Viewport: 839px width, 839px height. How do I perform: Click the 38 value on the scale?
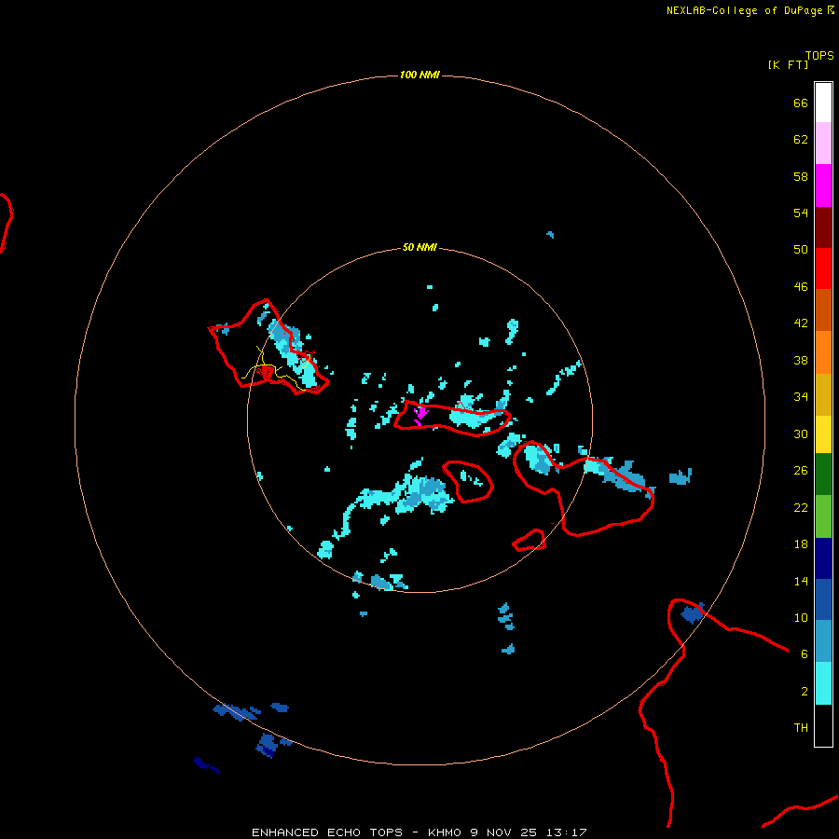coord(801,360)
